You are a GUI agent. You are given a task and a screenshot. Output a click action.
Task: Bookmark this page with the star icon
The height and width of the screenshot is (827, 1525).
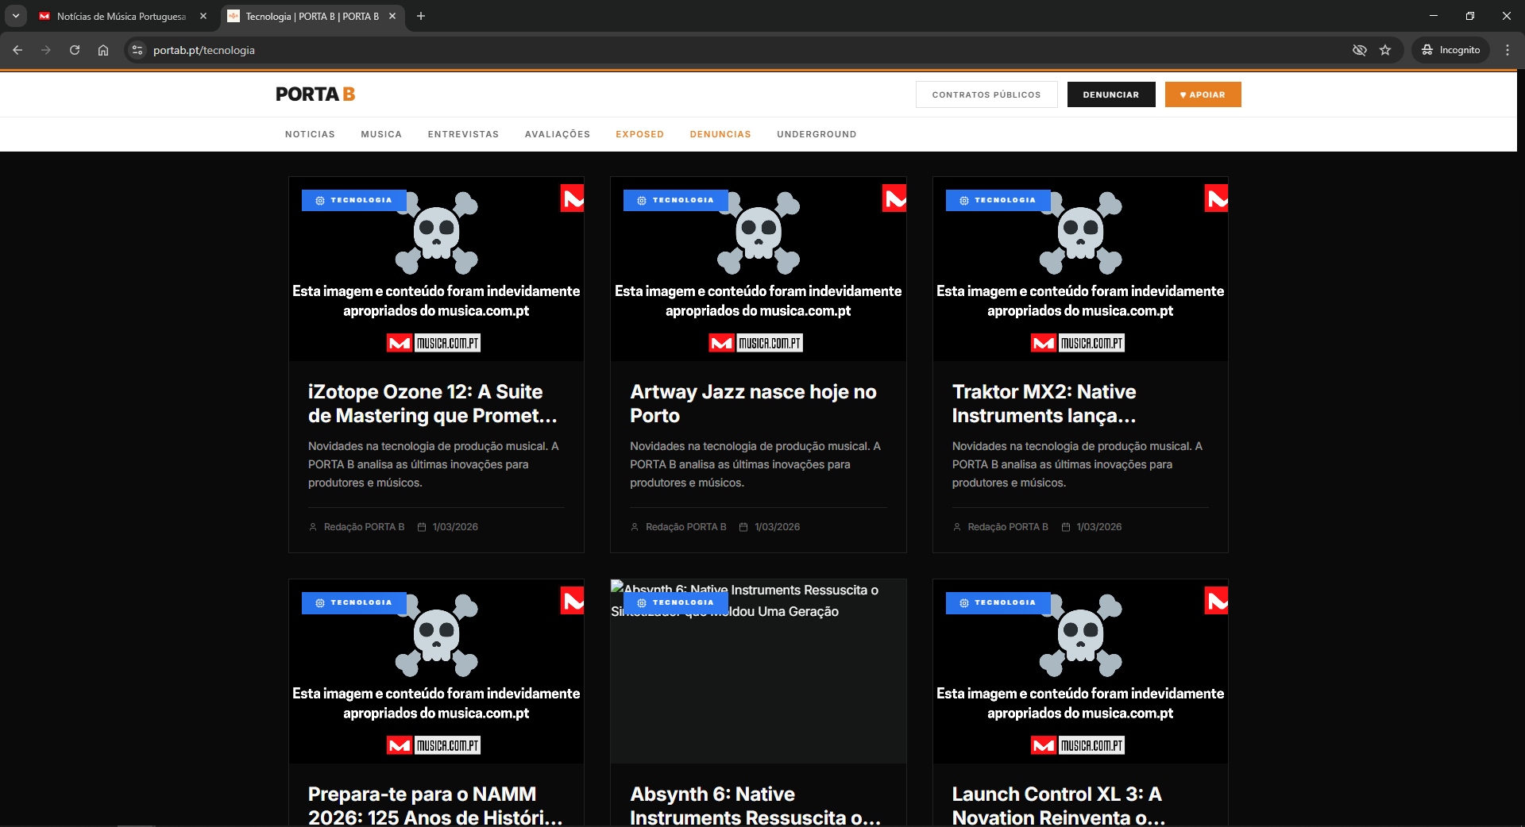tap(1385, 50)
